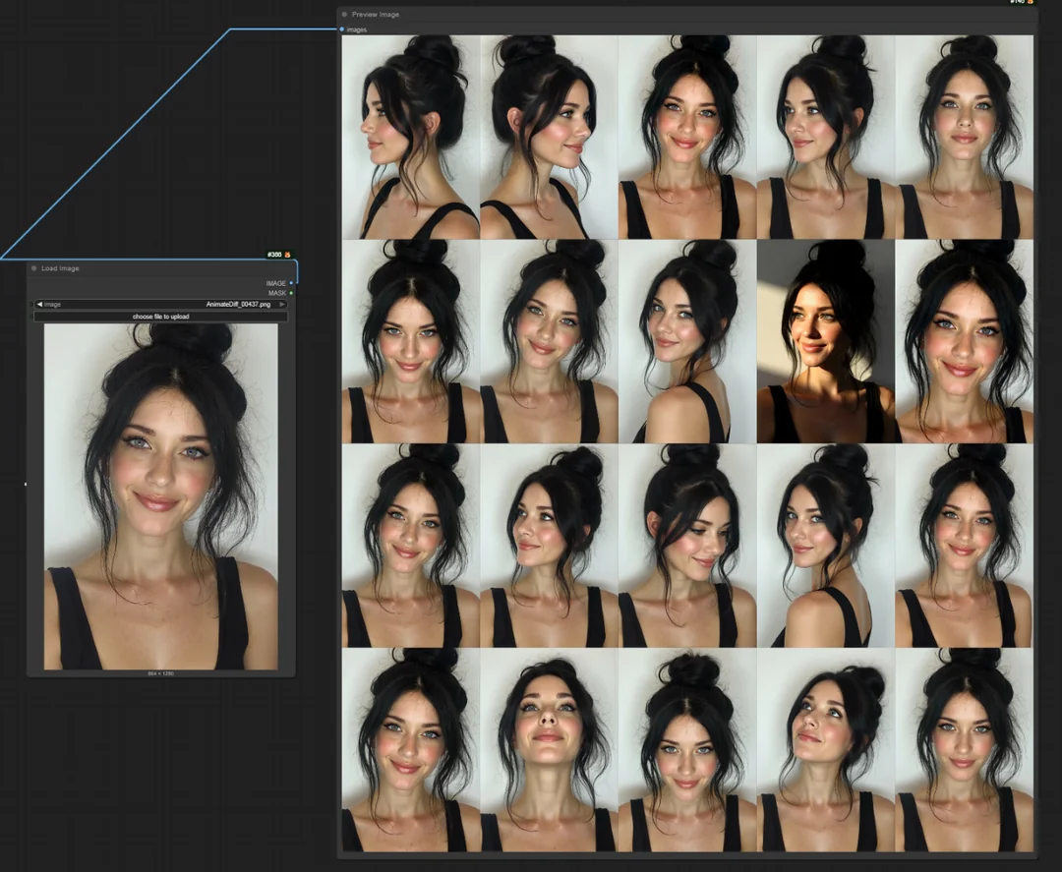Click the IMAGE output dot on Load Image
This screenshot has width=1062, height=872.
pos(291,283)
